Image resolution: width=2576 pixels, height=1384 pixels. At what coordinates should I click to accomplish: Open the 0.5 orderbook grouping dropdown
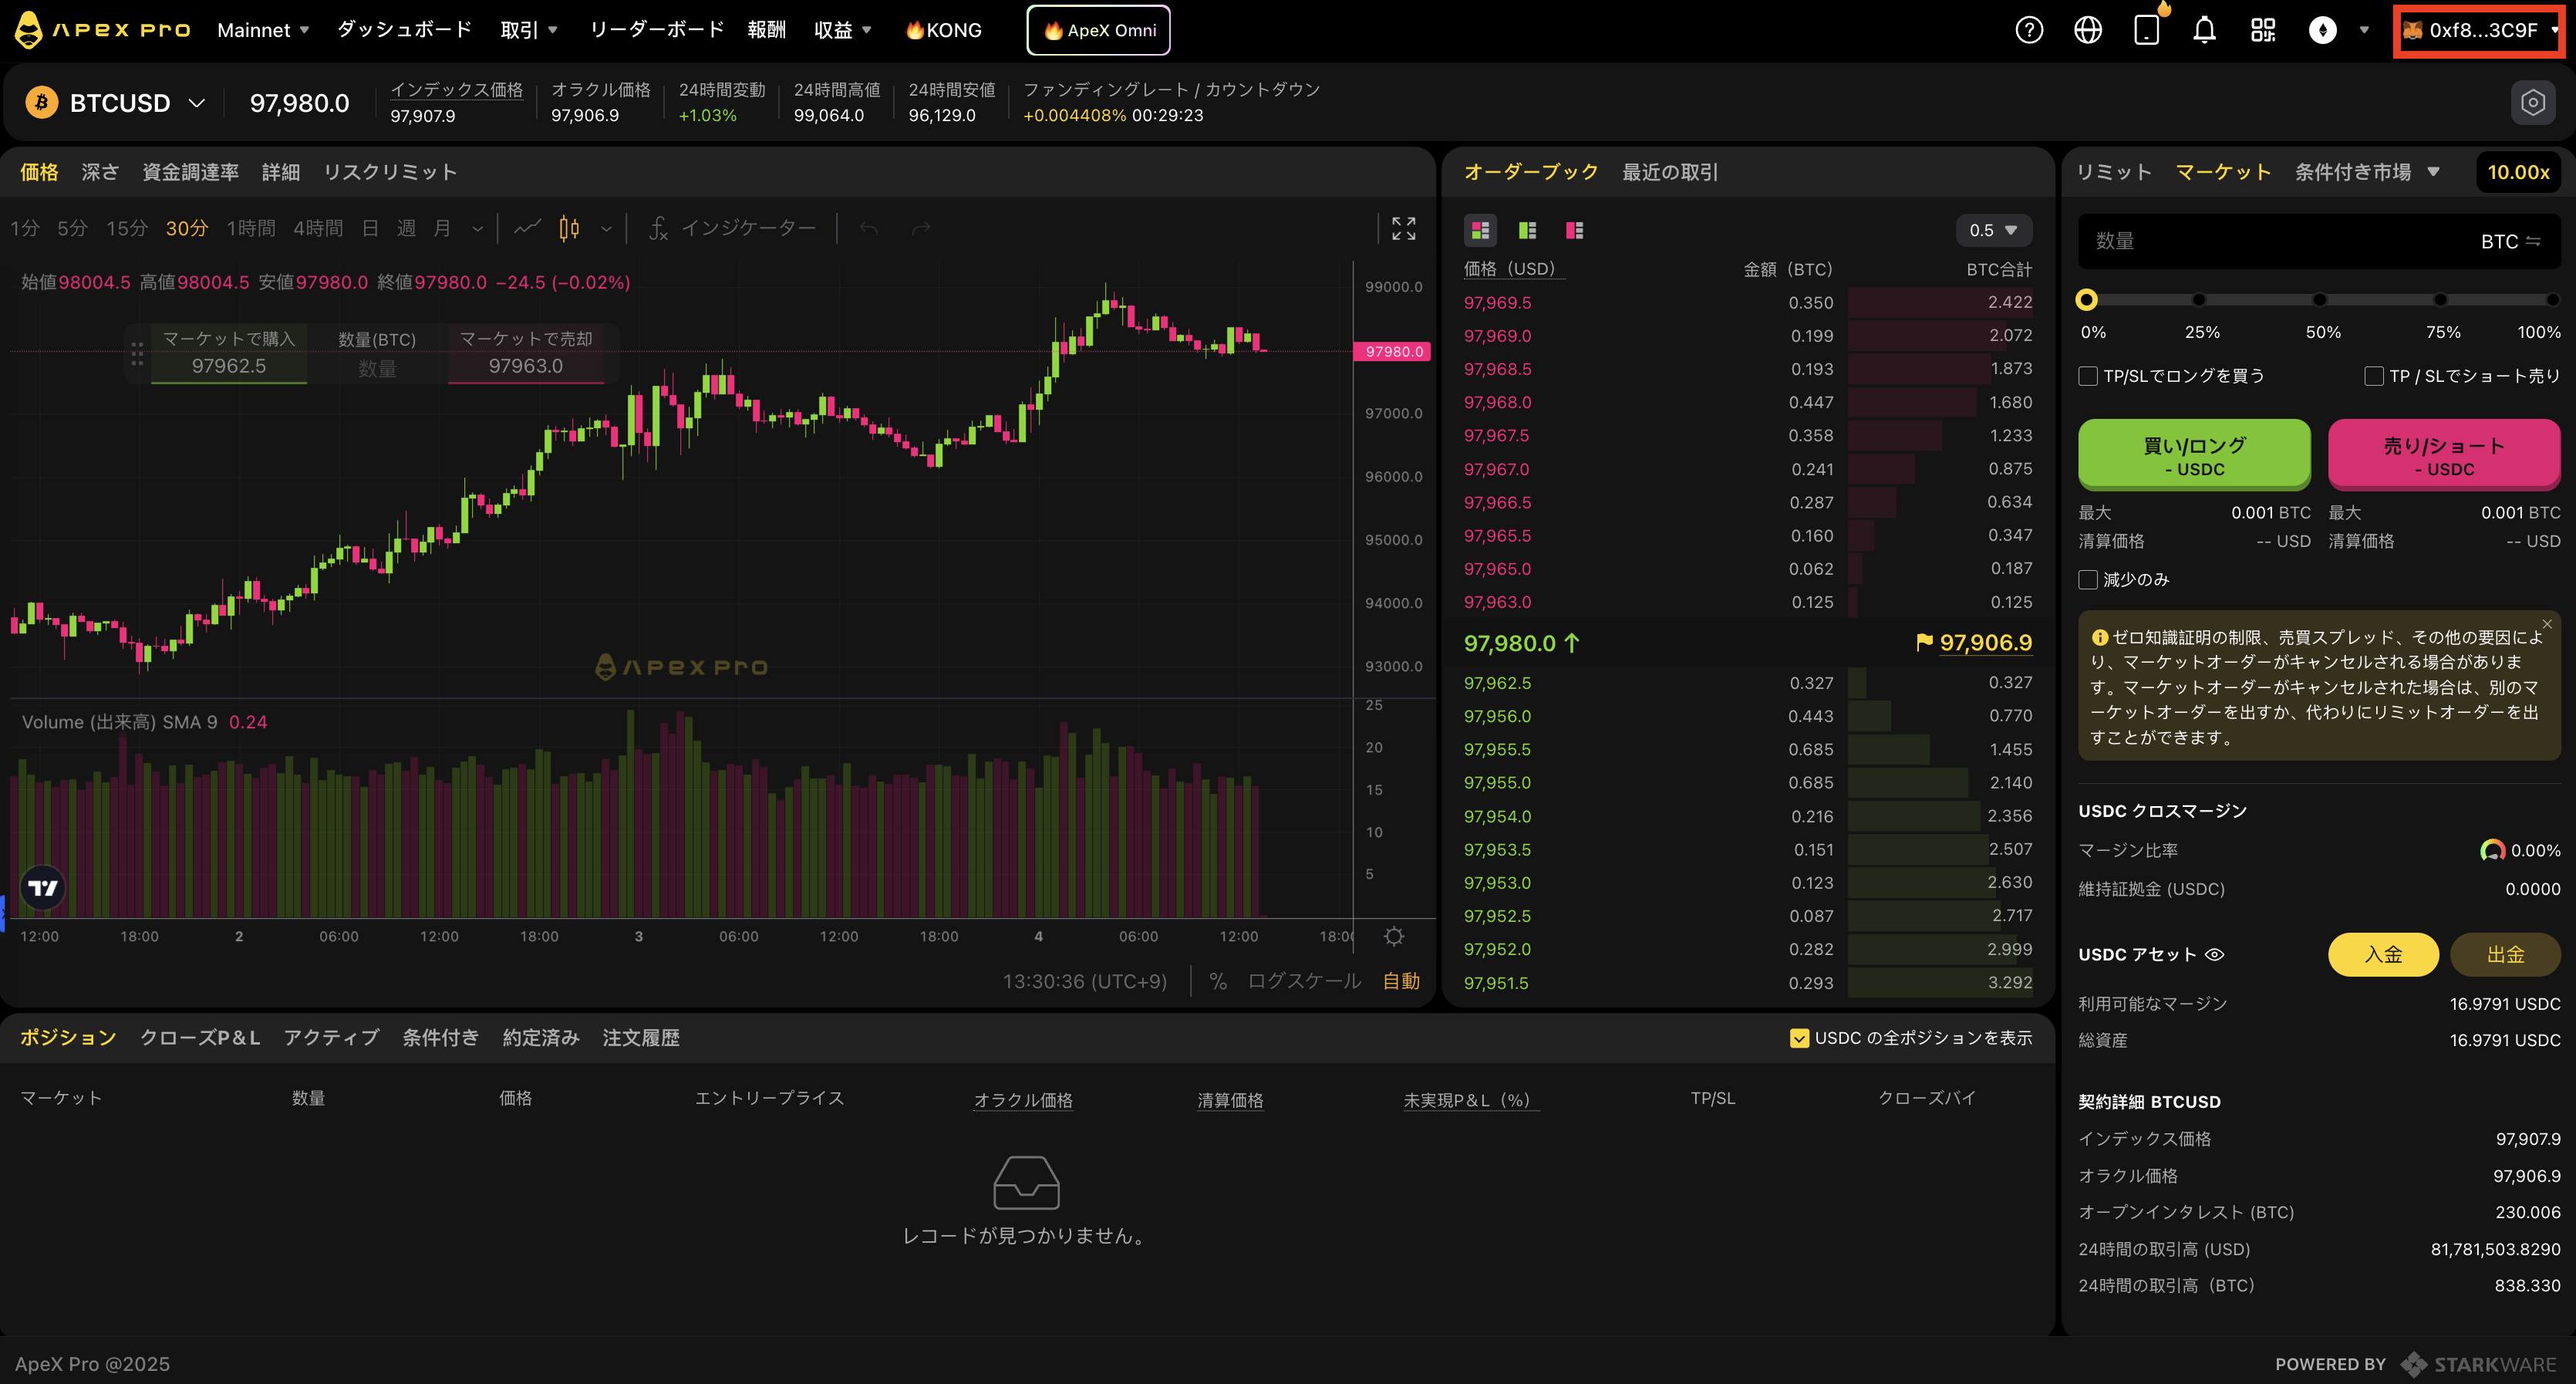click(x=1993, y=231)
